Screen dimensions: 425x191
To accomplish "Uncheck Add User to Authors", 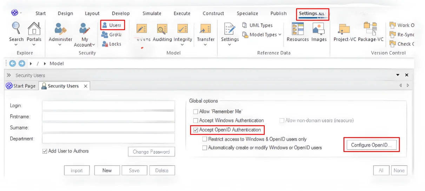I will (x=45, y=151).
